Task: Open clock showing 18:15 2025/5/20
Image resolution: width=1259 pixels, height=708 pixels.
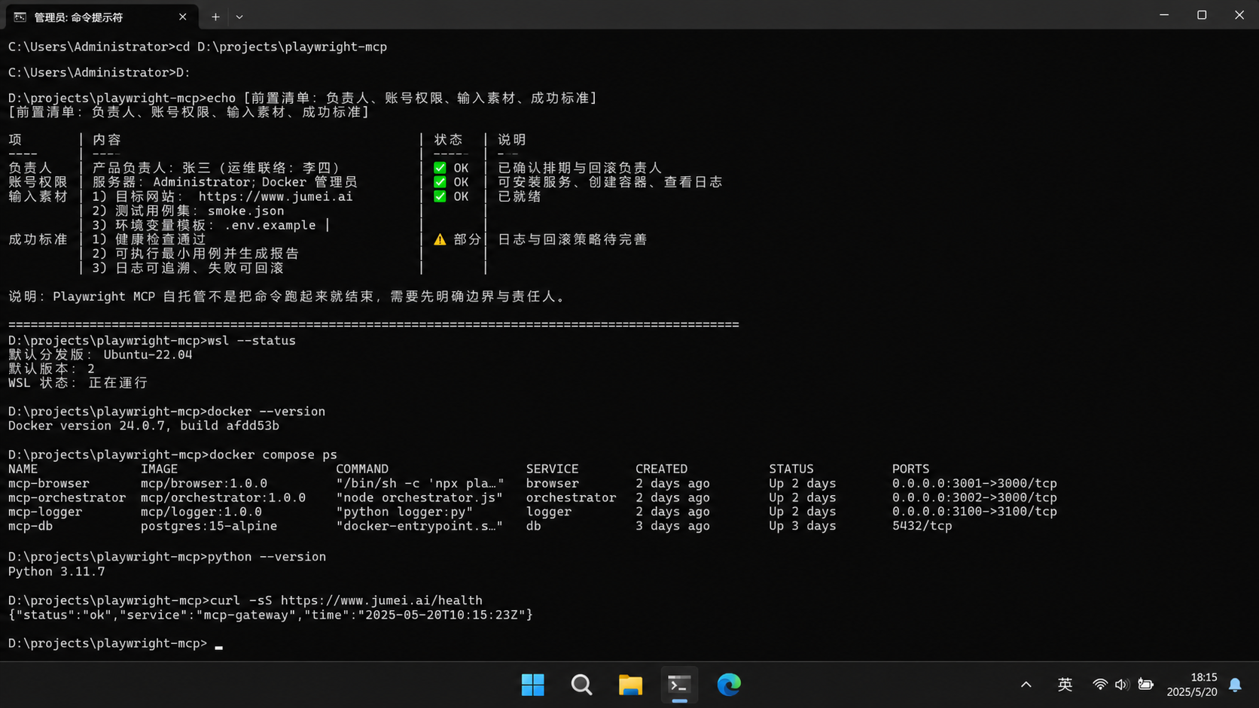Action: pos(1192,685)
